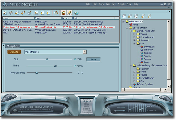Open the Morph menu

click(121, 4)
